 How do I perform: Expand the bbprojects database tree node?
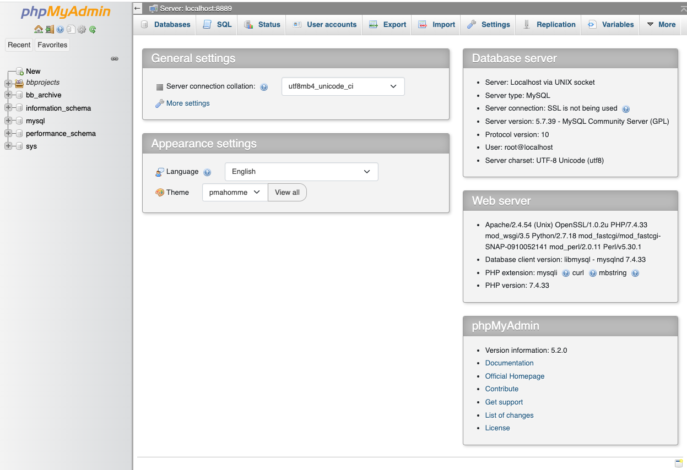[8, 83]
